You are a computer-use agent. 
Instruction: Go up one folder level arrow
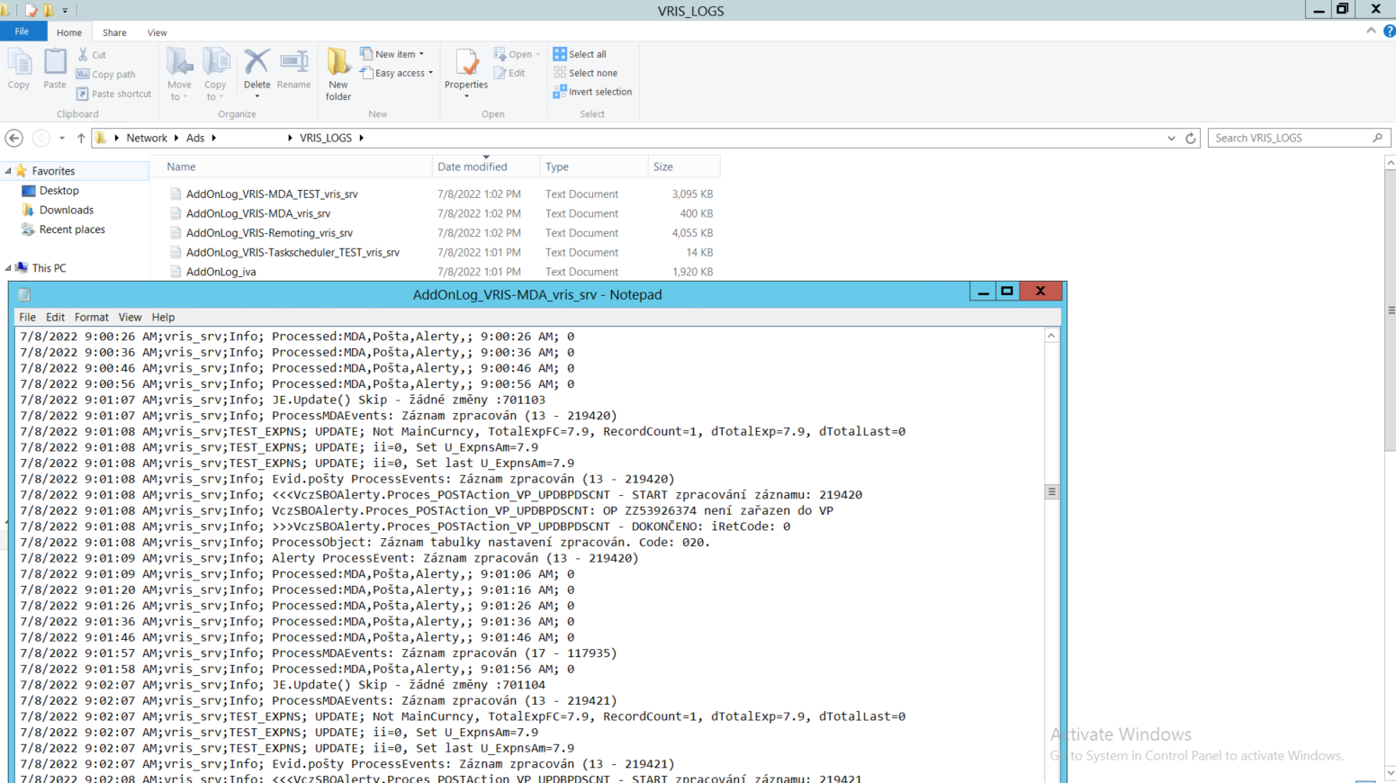click(81, 138)
